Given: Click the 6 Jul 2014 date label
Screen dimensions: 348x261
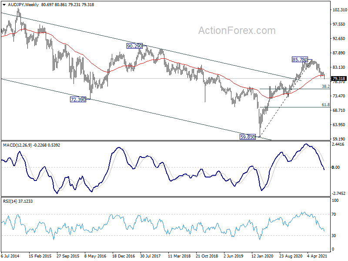Looking at the screenshot, I should pos(10,256).
